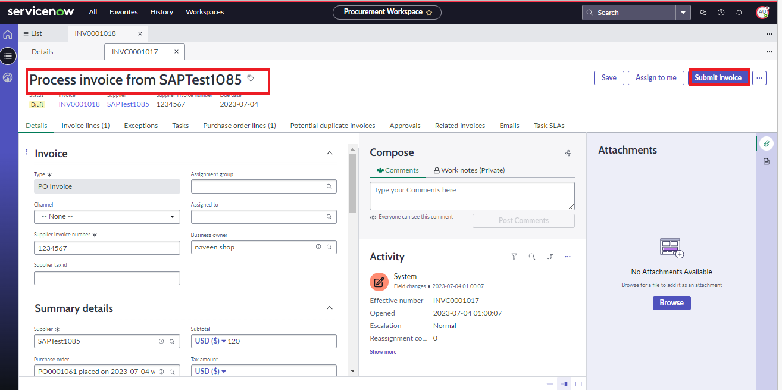Click the sub-tab bar overflow ellipsis

point(770,52)
